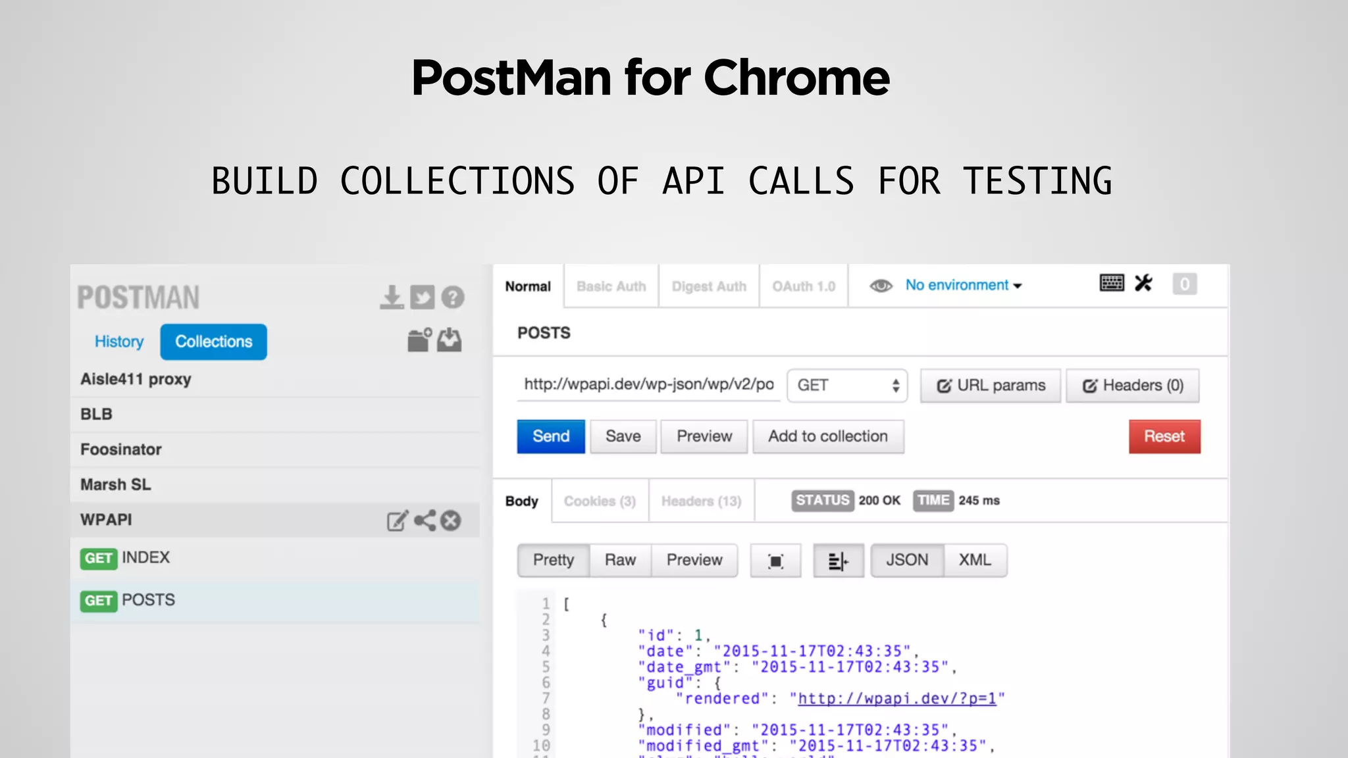The image size is (1348, 758).
Task: Open the help question mark icon
Action: coord(453,297)
